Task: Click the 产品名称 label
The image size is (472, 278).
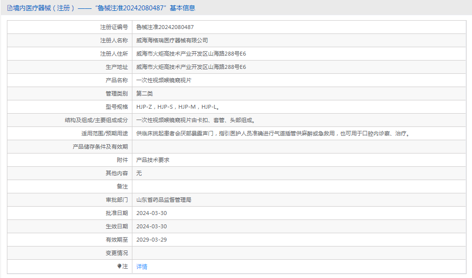Action: pyautogui.click(x=117, y=80)
